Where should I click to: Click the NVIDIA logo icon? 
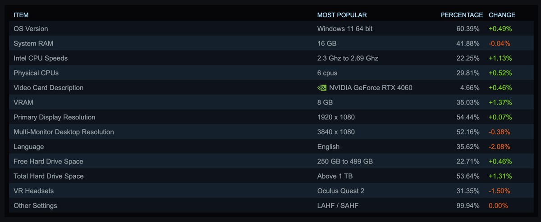(322, 88)
